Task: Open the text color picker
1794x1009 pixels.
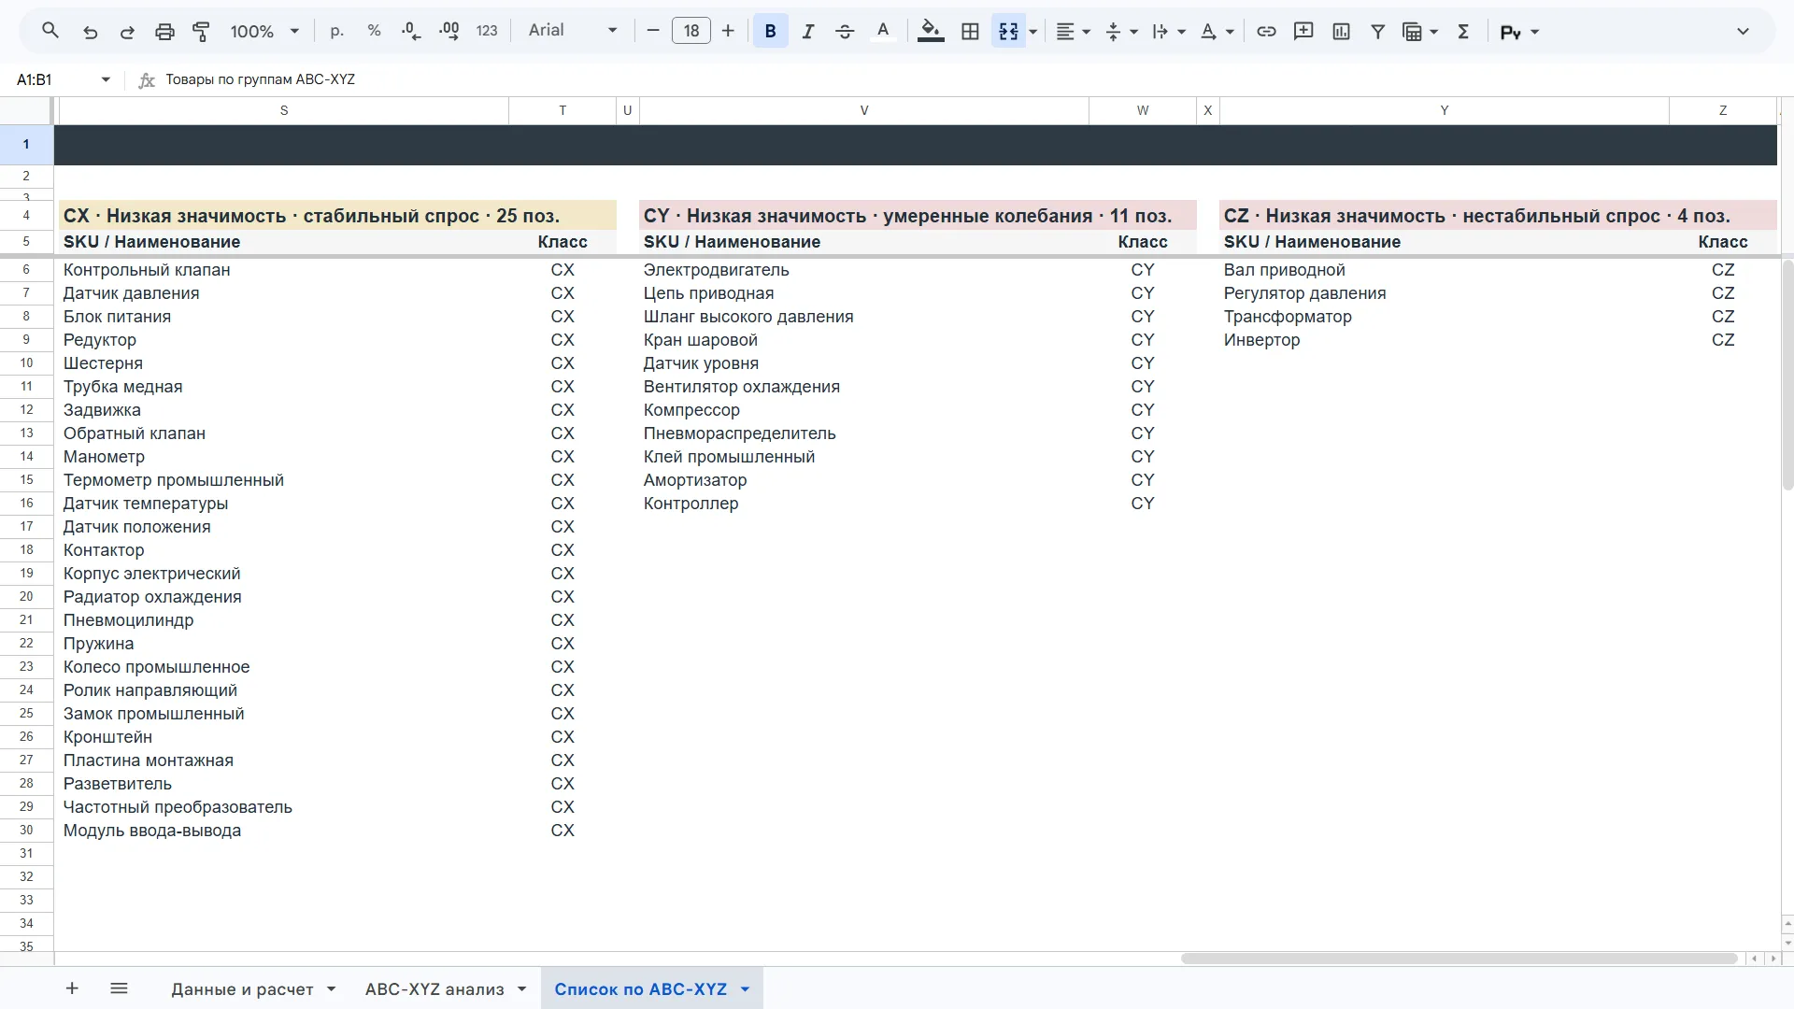Action: pyautogui.click(x=883, y=31)
